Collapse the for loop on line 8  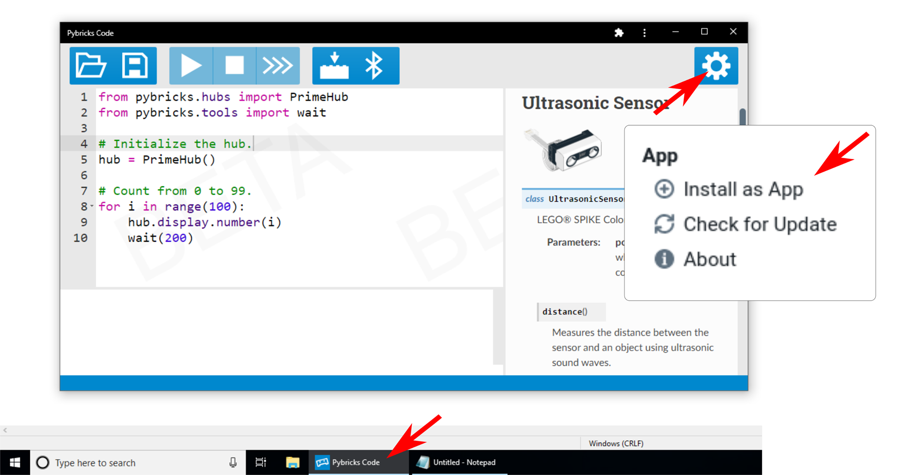[92, 206]
